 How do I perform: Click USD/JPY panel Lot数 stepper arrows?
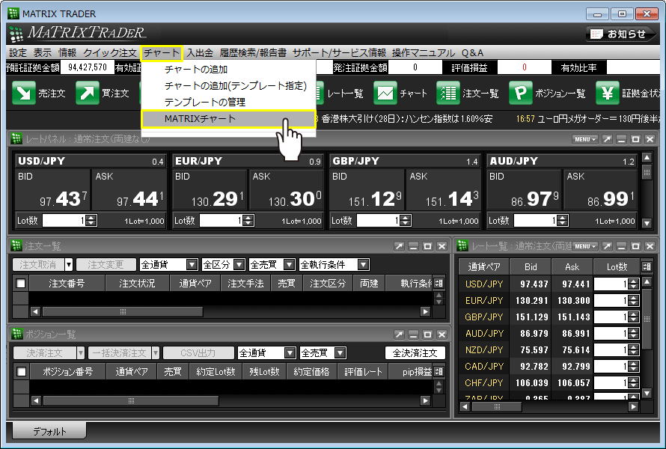tap(91, 221)
